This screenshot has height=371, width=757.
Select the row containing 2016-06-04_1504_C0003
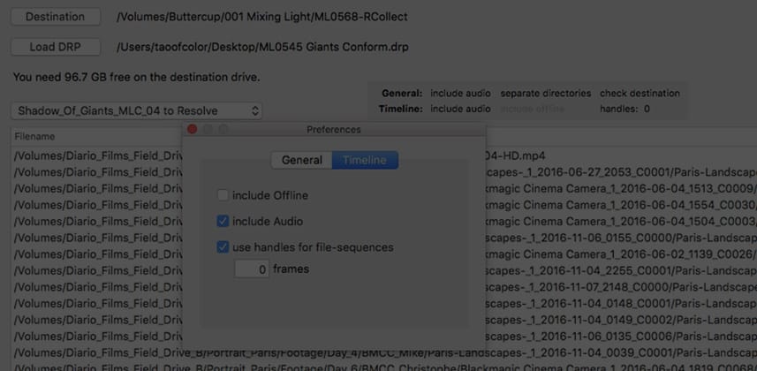click(x=384, y=222)
